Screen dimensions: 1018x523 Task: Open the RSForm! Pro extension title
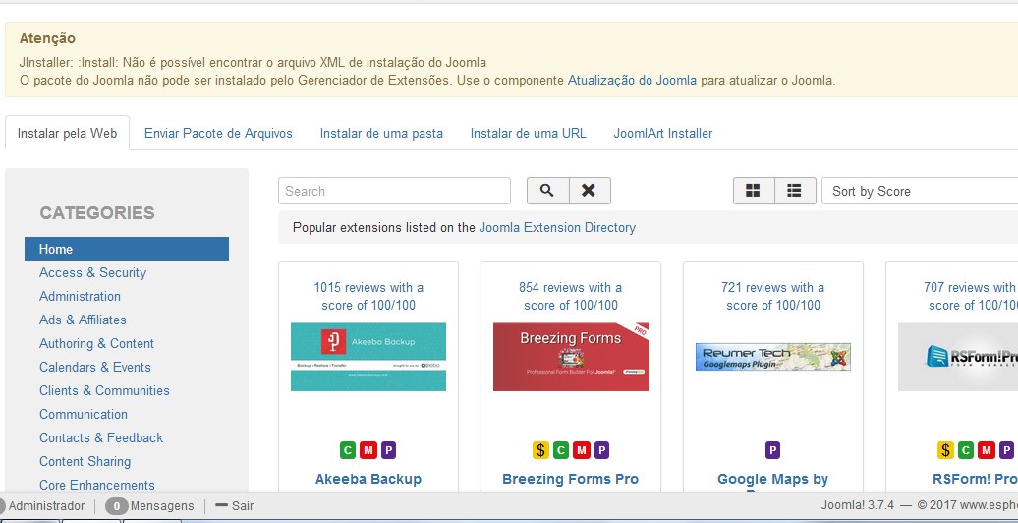pyautogui.click(x=975, y=479)
